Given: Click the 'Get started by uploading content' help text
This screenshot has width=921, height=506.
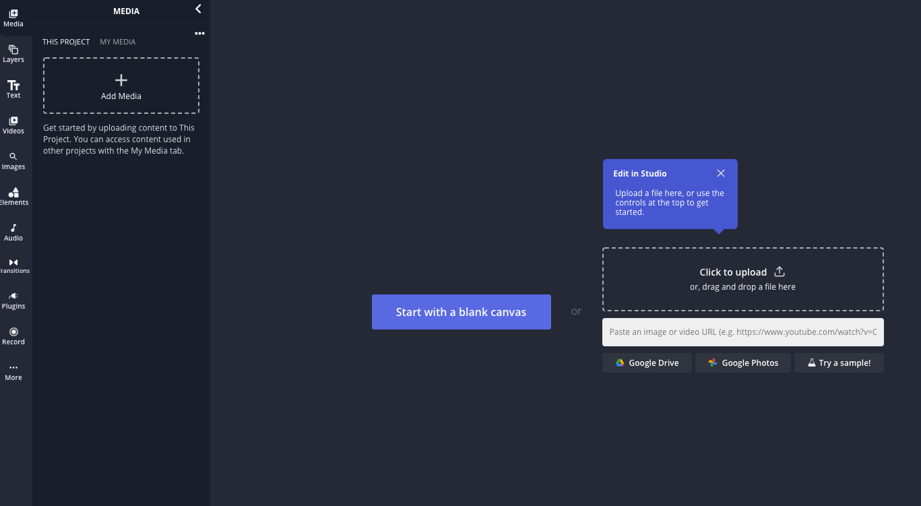Looking at the screenshot, I should tap(119, 139).
